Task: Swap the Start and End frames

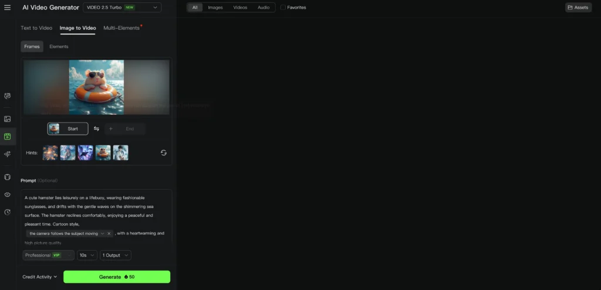Action: pos(96,129)
